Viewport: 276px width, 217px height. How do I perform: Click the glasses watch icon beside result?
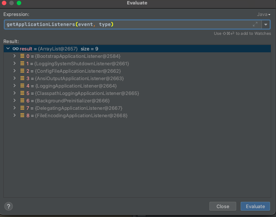(x=16, y=49)
